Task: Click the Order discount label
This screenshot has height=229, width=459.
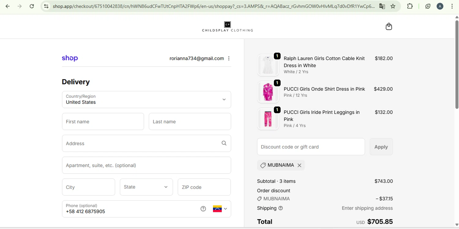Action: [274, 190]
